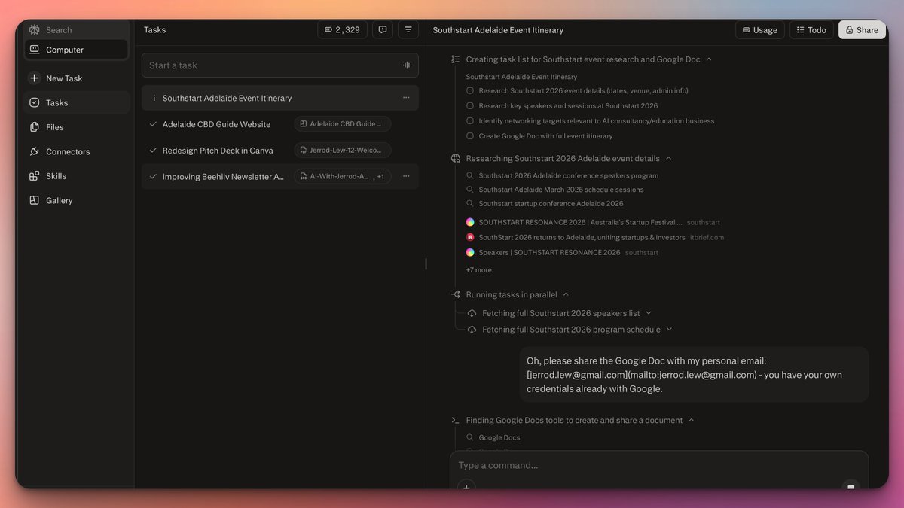Image resolution: width=904 pixels, height=508 pixels.
Task: Click the Google Docs search entry
Action: (499, 437)
